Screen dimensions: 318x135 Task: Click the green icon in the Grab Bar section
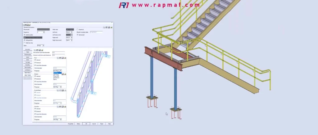click(x=65, y=107)
